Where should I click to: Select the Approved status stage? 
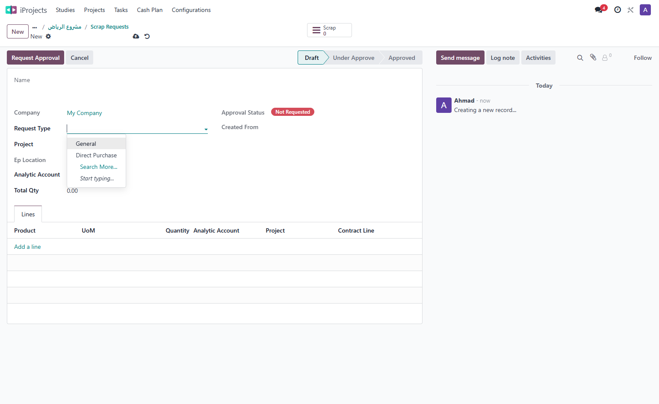click(402, 58)
